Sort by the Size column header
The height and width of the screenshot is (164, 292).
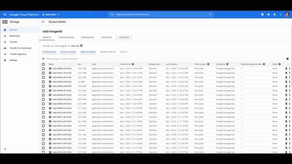79,64
